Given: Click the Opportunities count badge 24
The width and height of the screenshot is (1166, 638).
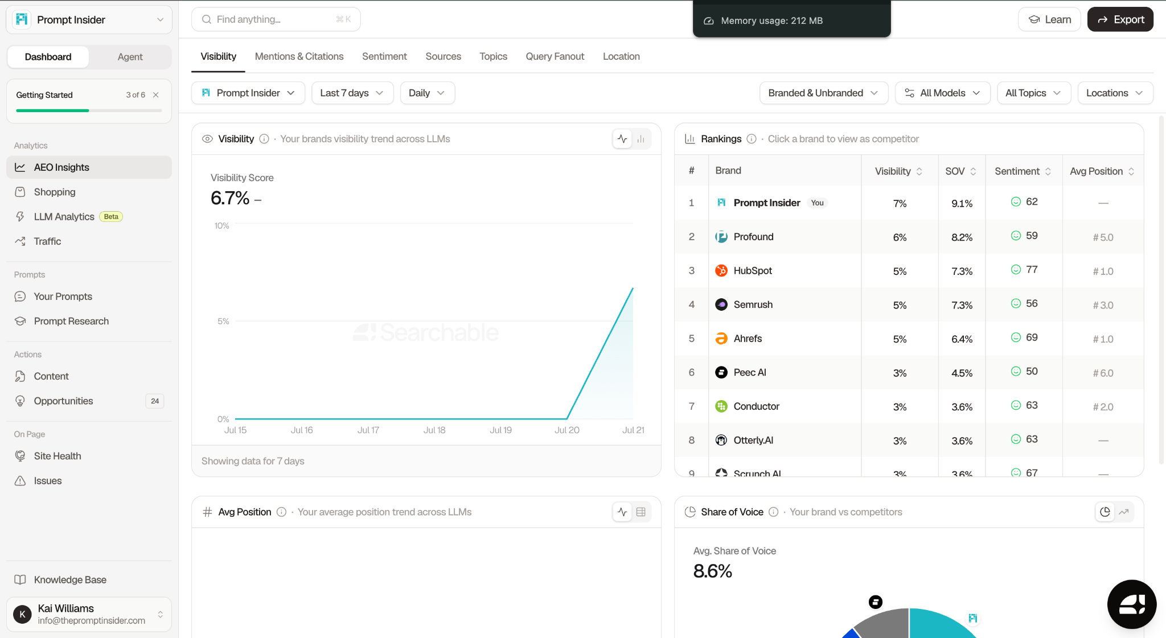Looking at the screenshot, I should 155,401.
